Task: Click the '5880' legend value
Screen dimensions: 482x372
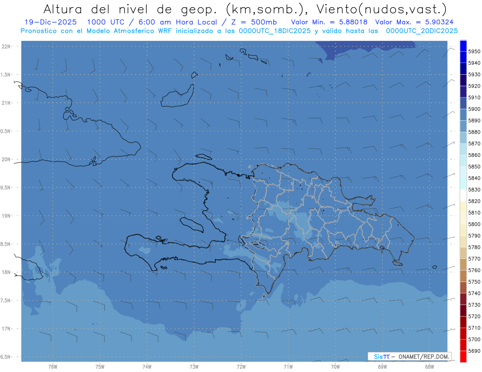Action: tap(474, 132)
